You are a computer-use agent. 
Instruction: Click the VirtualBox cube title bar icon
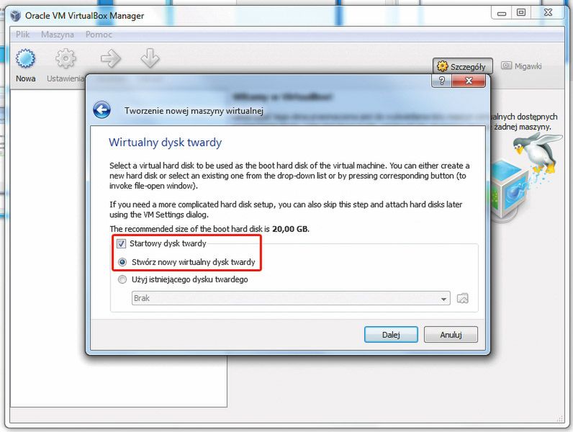point(16,16)
